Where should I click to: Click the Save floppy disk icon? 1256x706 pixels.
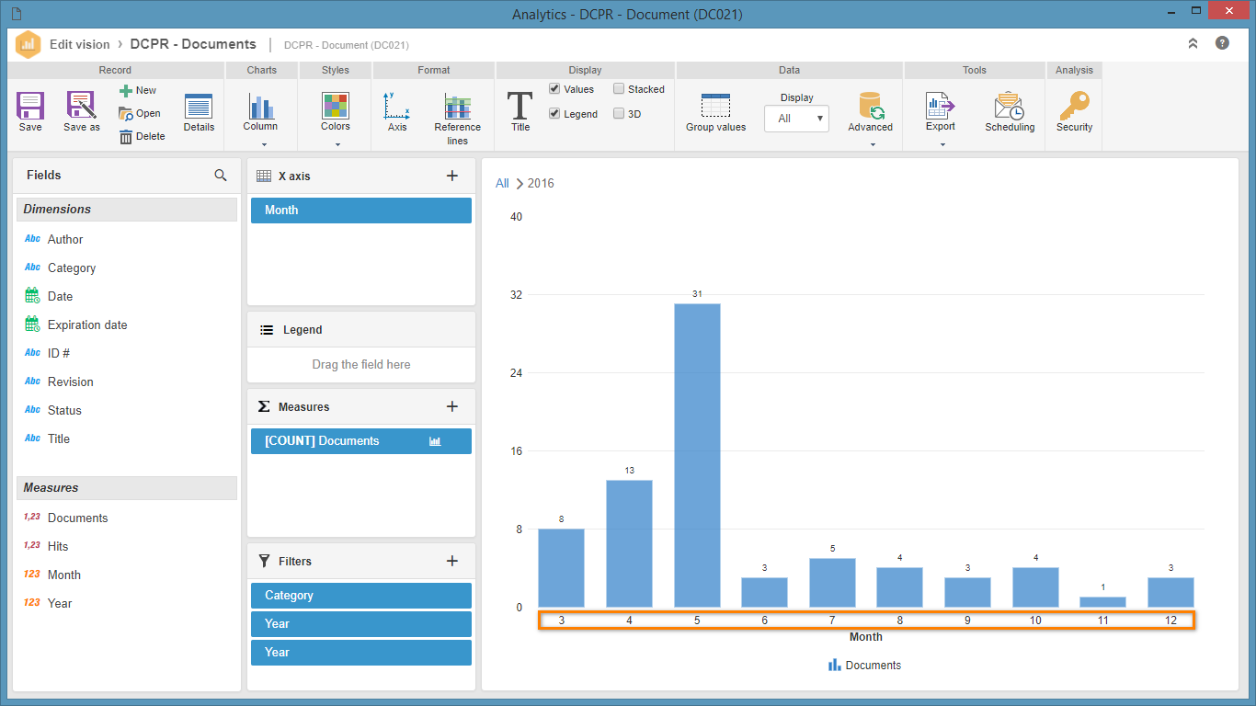[x=30, y=106]
